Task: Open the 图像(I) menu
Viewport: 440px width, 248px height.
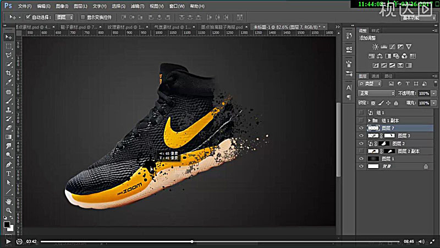Action: [62, 6]
